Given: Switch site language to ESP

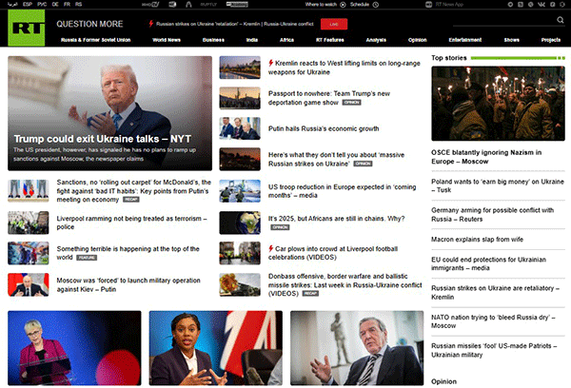Looking at the screenshot, I should (x=28, y=5).
